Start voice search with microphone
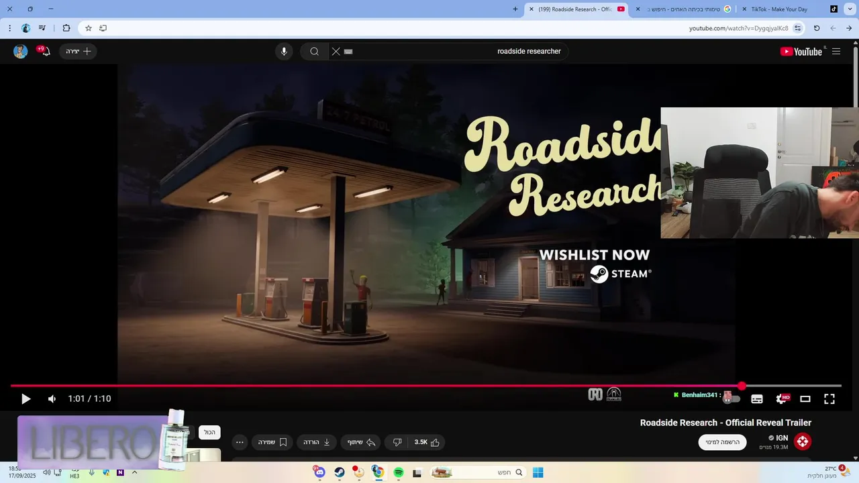859x483 pixels. click(x=284, y=52)
